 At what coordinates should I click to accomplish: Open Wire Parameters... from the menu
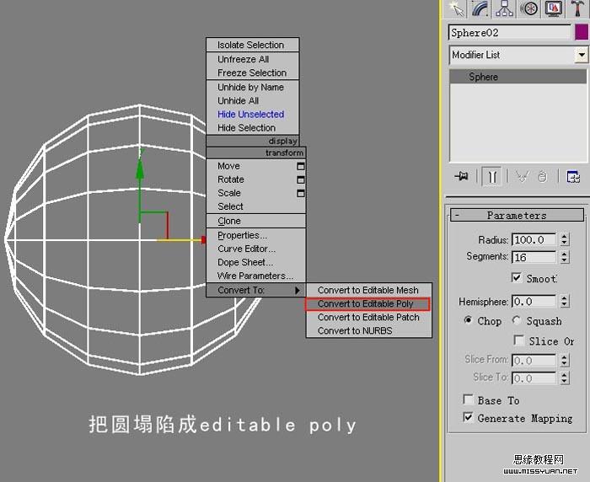[256, 276]
